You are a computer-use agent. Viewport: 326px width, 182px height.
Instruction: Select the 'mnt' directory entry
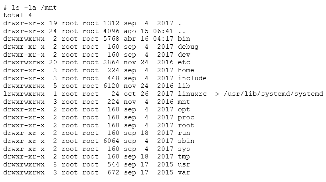coord(184,102)
